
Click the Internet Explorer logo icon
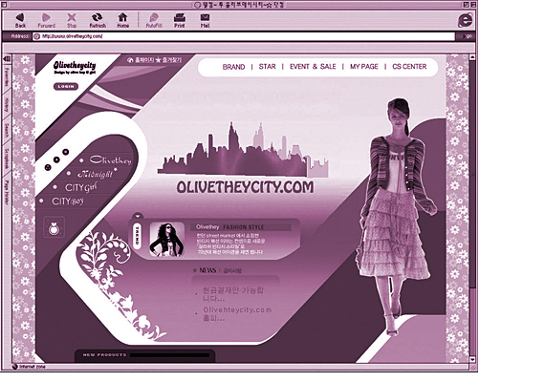point(465,20)
